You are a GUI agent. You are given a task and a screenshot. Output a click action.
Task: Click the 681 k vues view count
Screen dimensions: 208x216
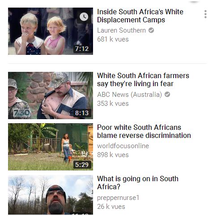tap(113, 39)
